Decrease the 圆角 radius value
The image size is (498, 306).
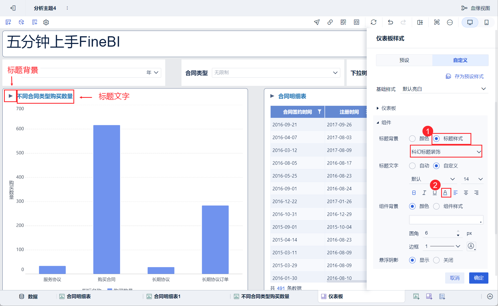pyautogui.click(x=458, y=235)
